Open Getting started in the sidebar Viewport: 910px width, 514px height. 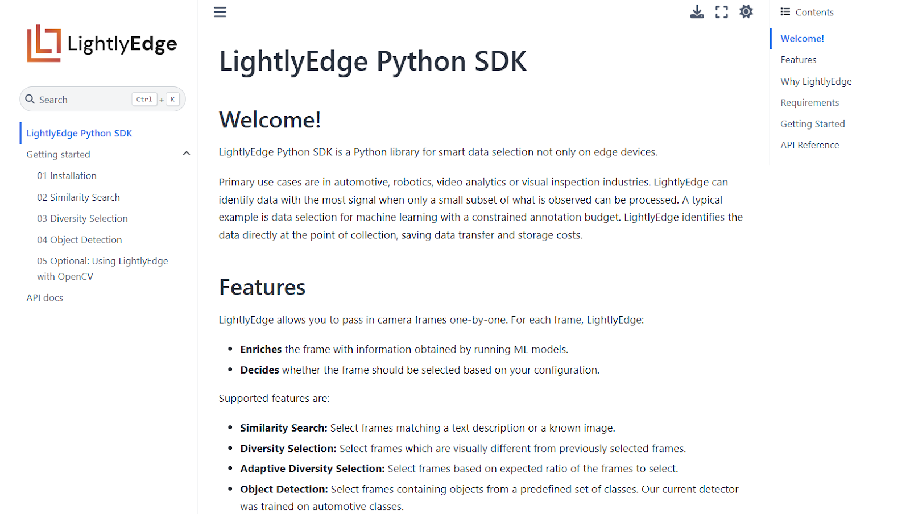[x=58, y=154]
